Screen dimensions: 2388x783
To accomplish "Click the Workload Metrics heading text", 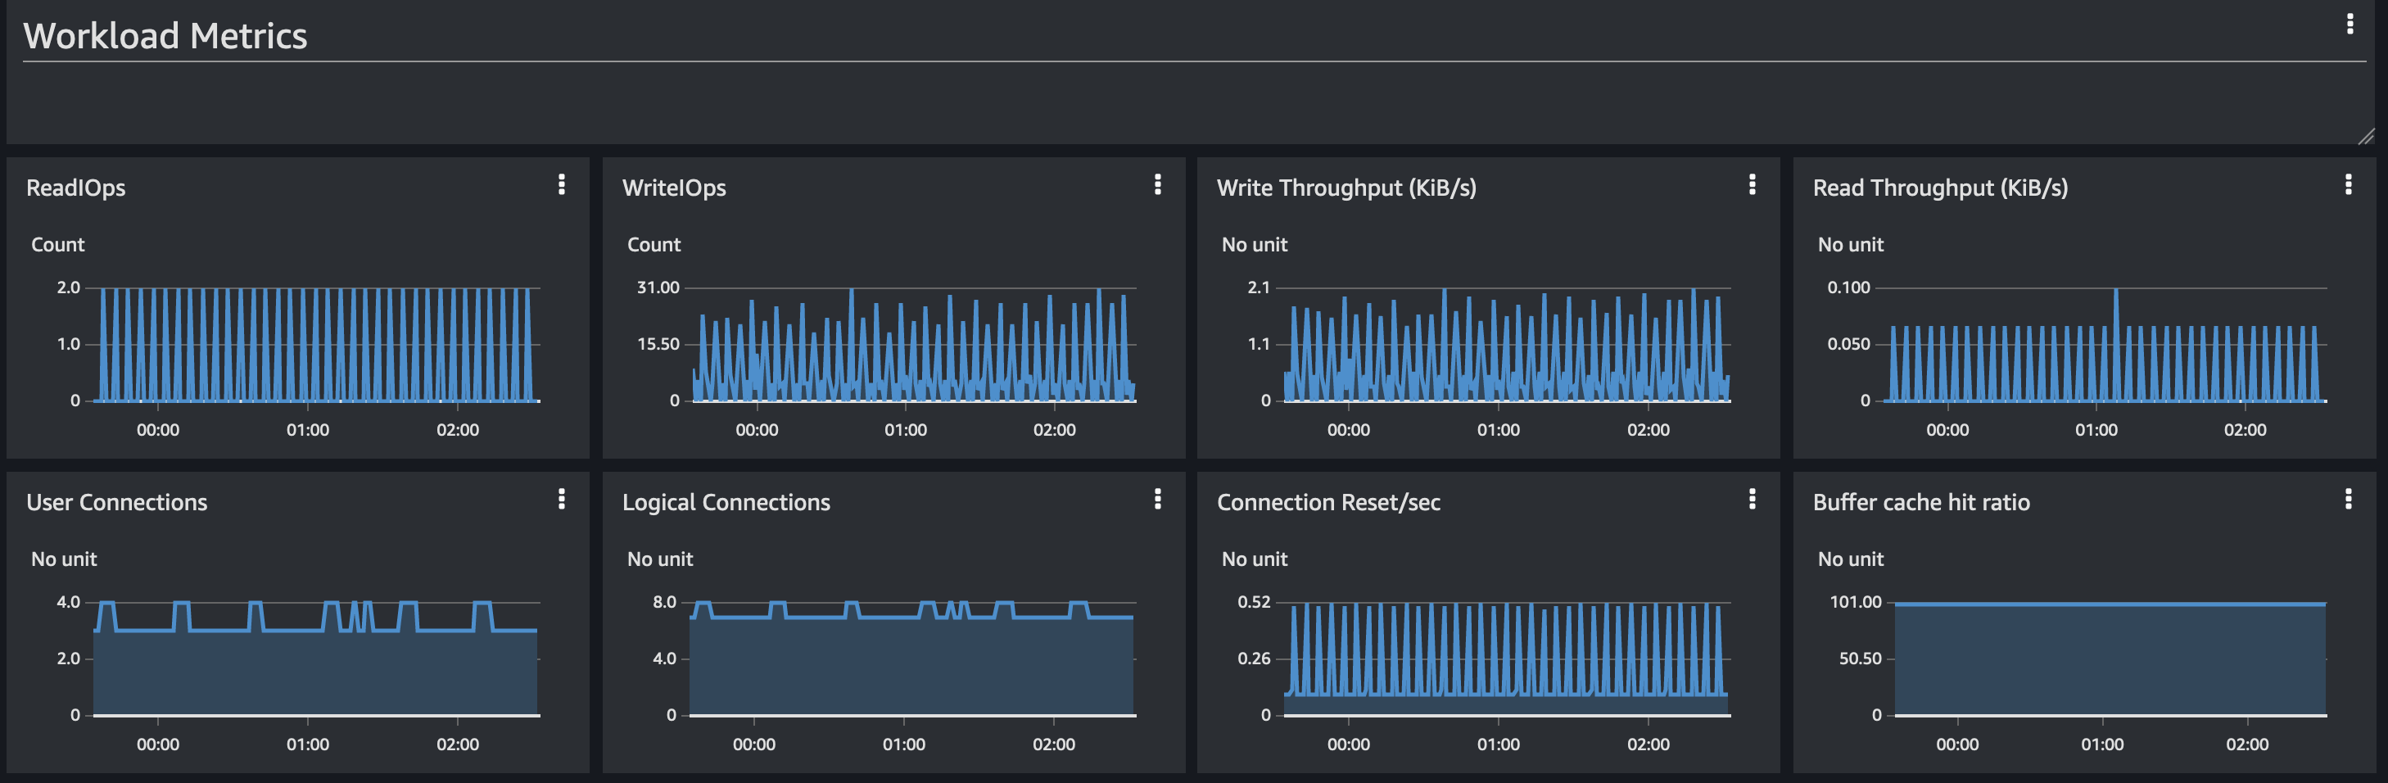I will pyautogui.click(x=165, y=36).
